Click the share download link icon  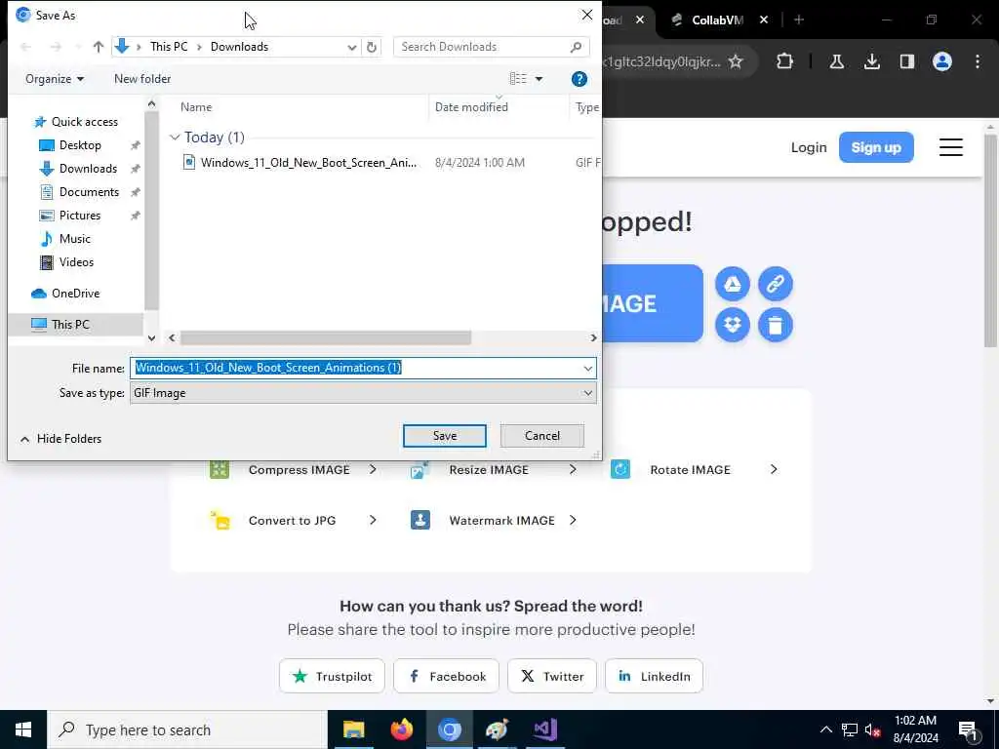(x=776, y=284)
